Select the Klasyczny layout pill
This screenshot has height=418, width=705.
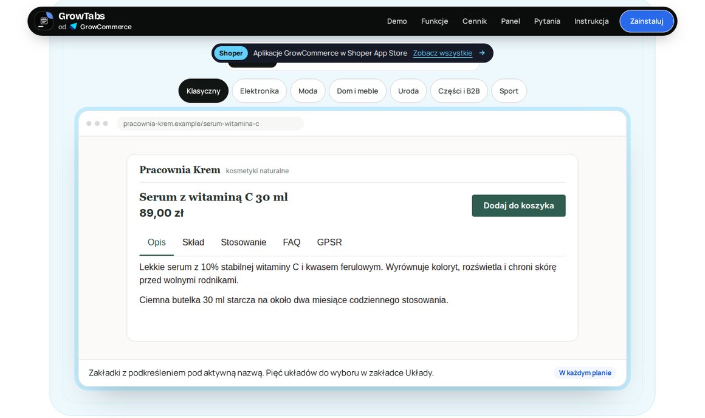[203, 91]
